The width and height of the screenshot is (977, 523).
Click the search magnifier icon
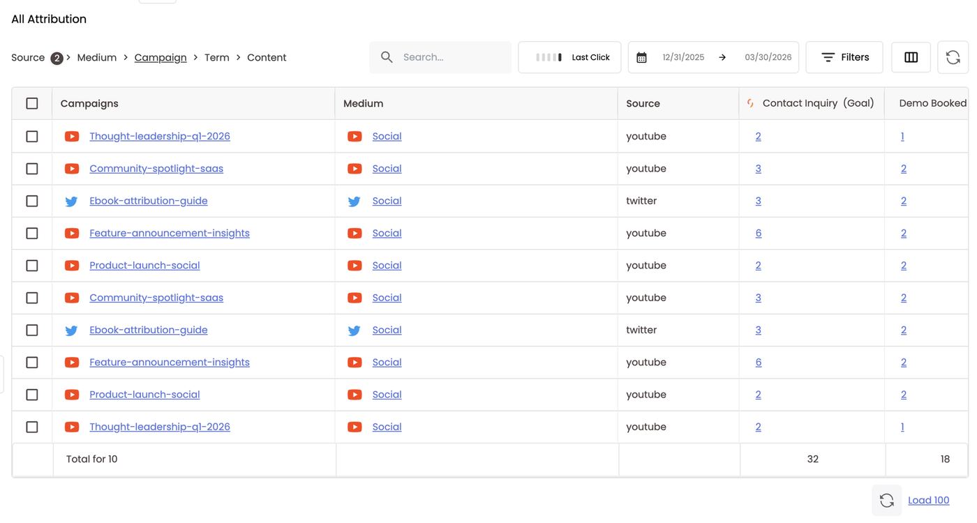pyautogui.click(x=387, y=57)
